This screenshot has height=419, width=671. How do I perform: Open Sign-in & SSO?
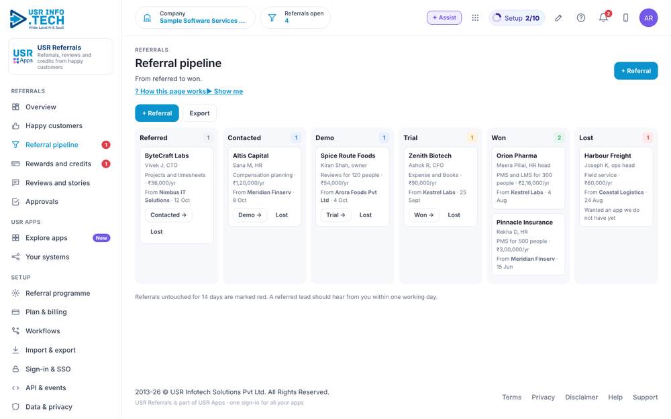[x=61, y=369]
